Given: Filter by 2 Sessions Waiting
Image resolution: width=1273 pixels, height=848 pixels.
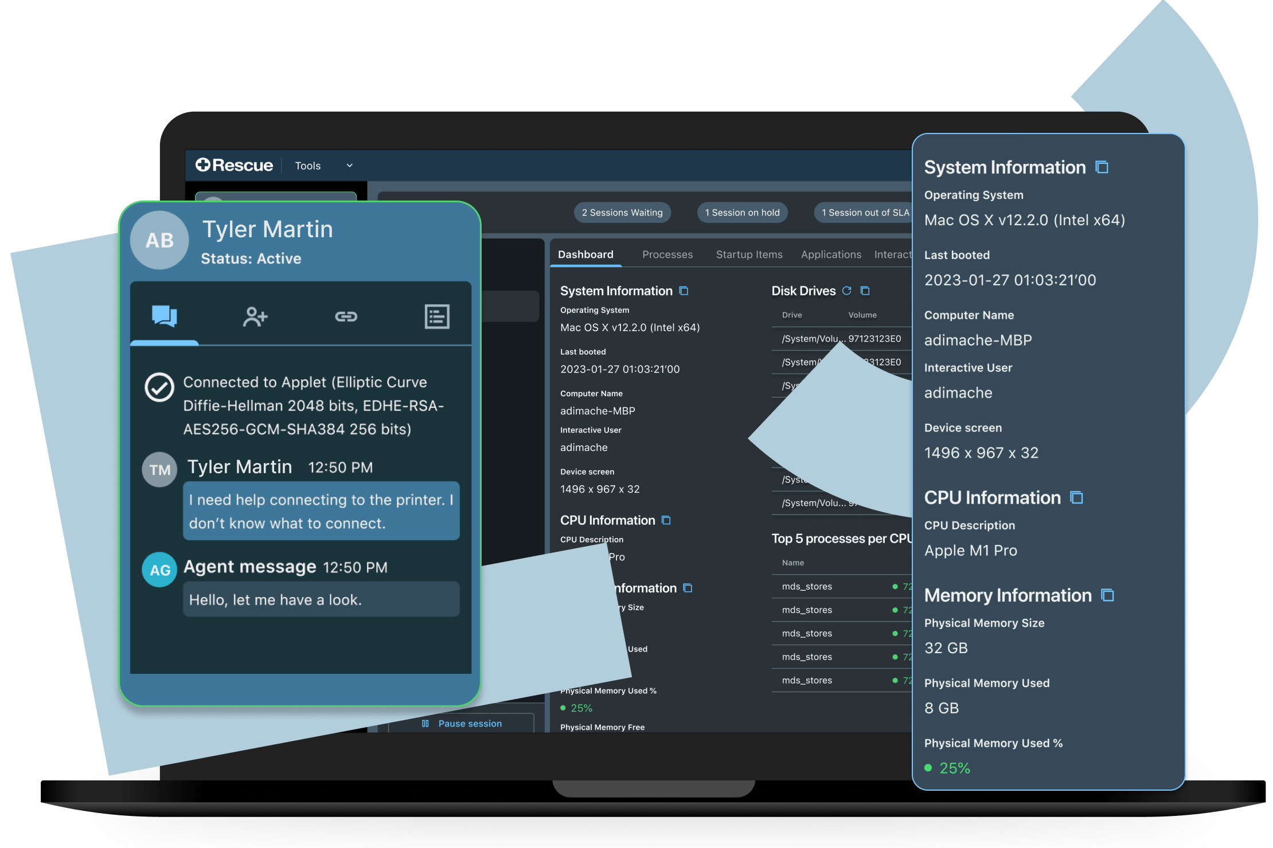Looking at the screenshot, I should (622, 213).
